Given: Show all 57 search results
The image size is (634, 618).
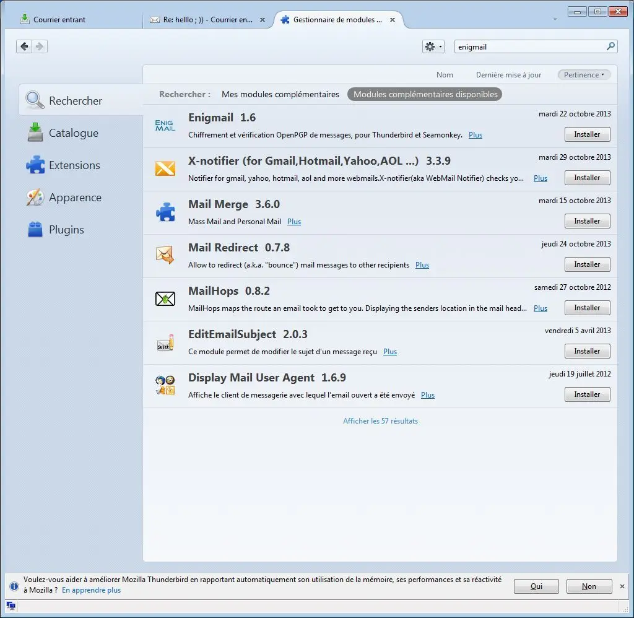Looking at the screenshot, I should [380, 421].
